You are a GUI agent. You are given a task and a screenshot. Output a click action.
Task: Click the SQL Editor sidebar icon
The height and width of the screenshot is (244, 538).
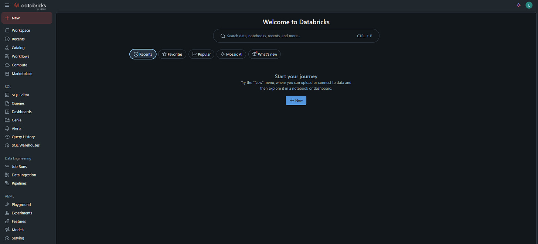point(7,95)
